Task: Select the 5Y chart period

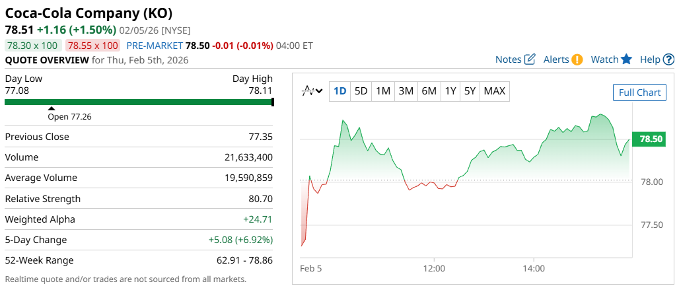Action: pos(470,91)
